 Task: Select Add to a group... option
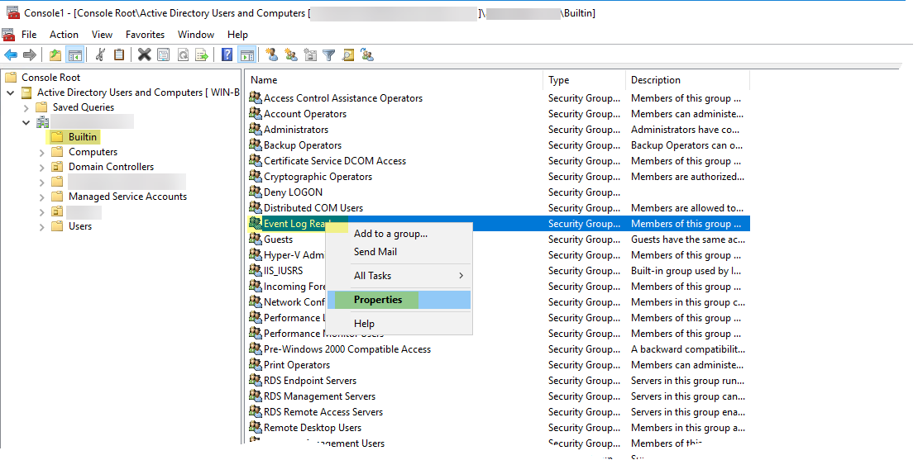[390, 234]
